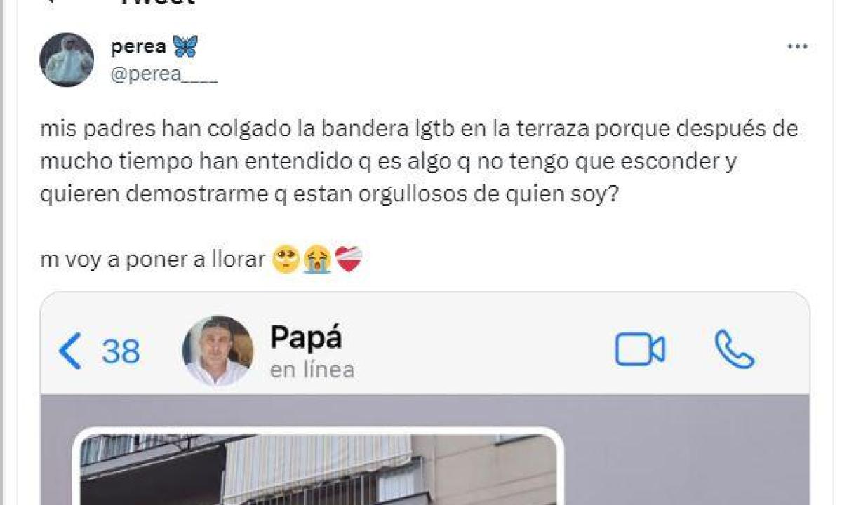This screenshot has height=505, width=842.
Task: Click the 38 unread chats count
Action: (x=121, y=351)
